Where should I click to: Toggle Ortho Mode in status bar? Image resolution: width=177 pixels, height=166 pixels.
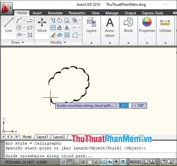(76, 162)
